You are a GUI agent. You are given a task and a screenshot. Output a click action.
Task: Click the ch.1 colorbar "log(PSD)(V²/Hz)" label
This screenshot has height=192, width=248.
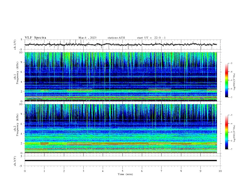click(x=235, y=82)
